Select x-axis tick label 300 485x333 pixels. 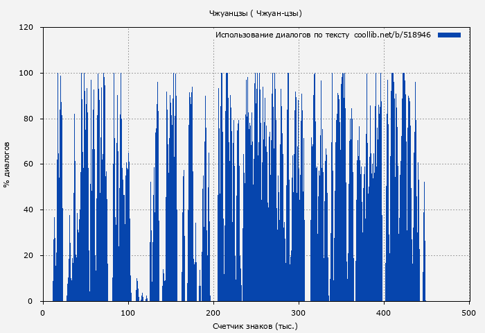point(299,312)
